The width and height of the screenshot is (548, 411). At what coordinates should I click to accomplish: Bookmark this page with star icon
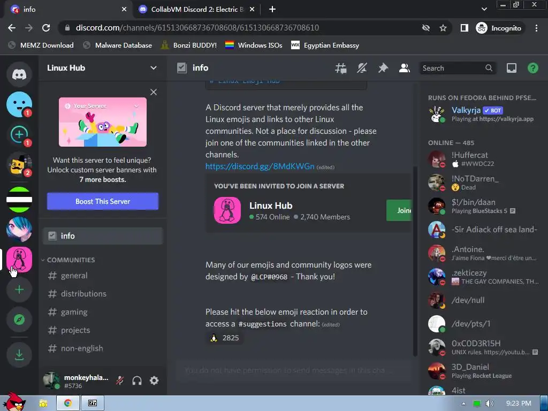(443, 28)
